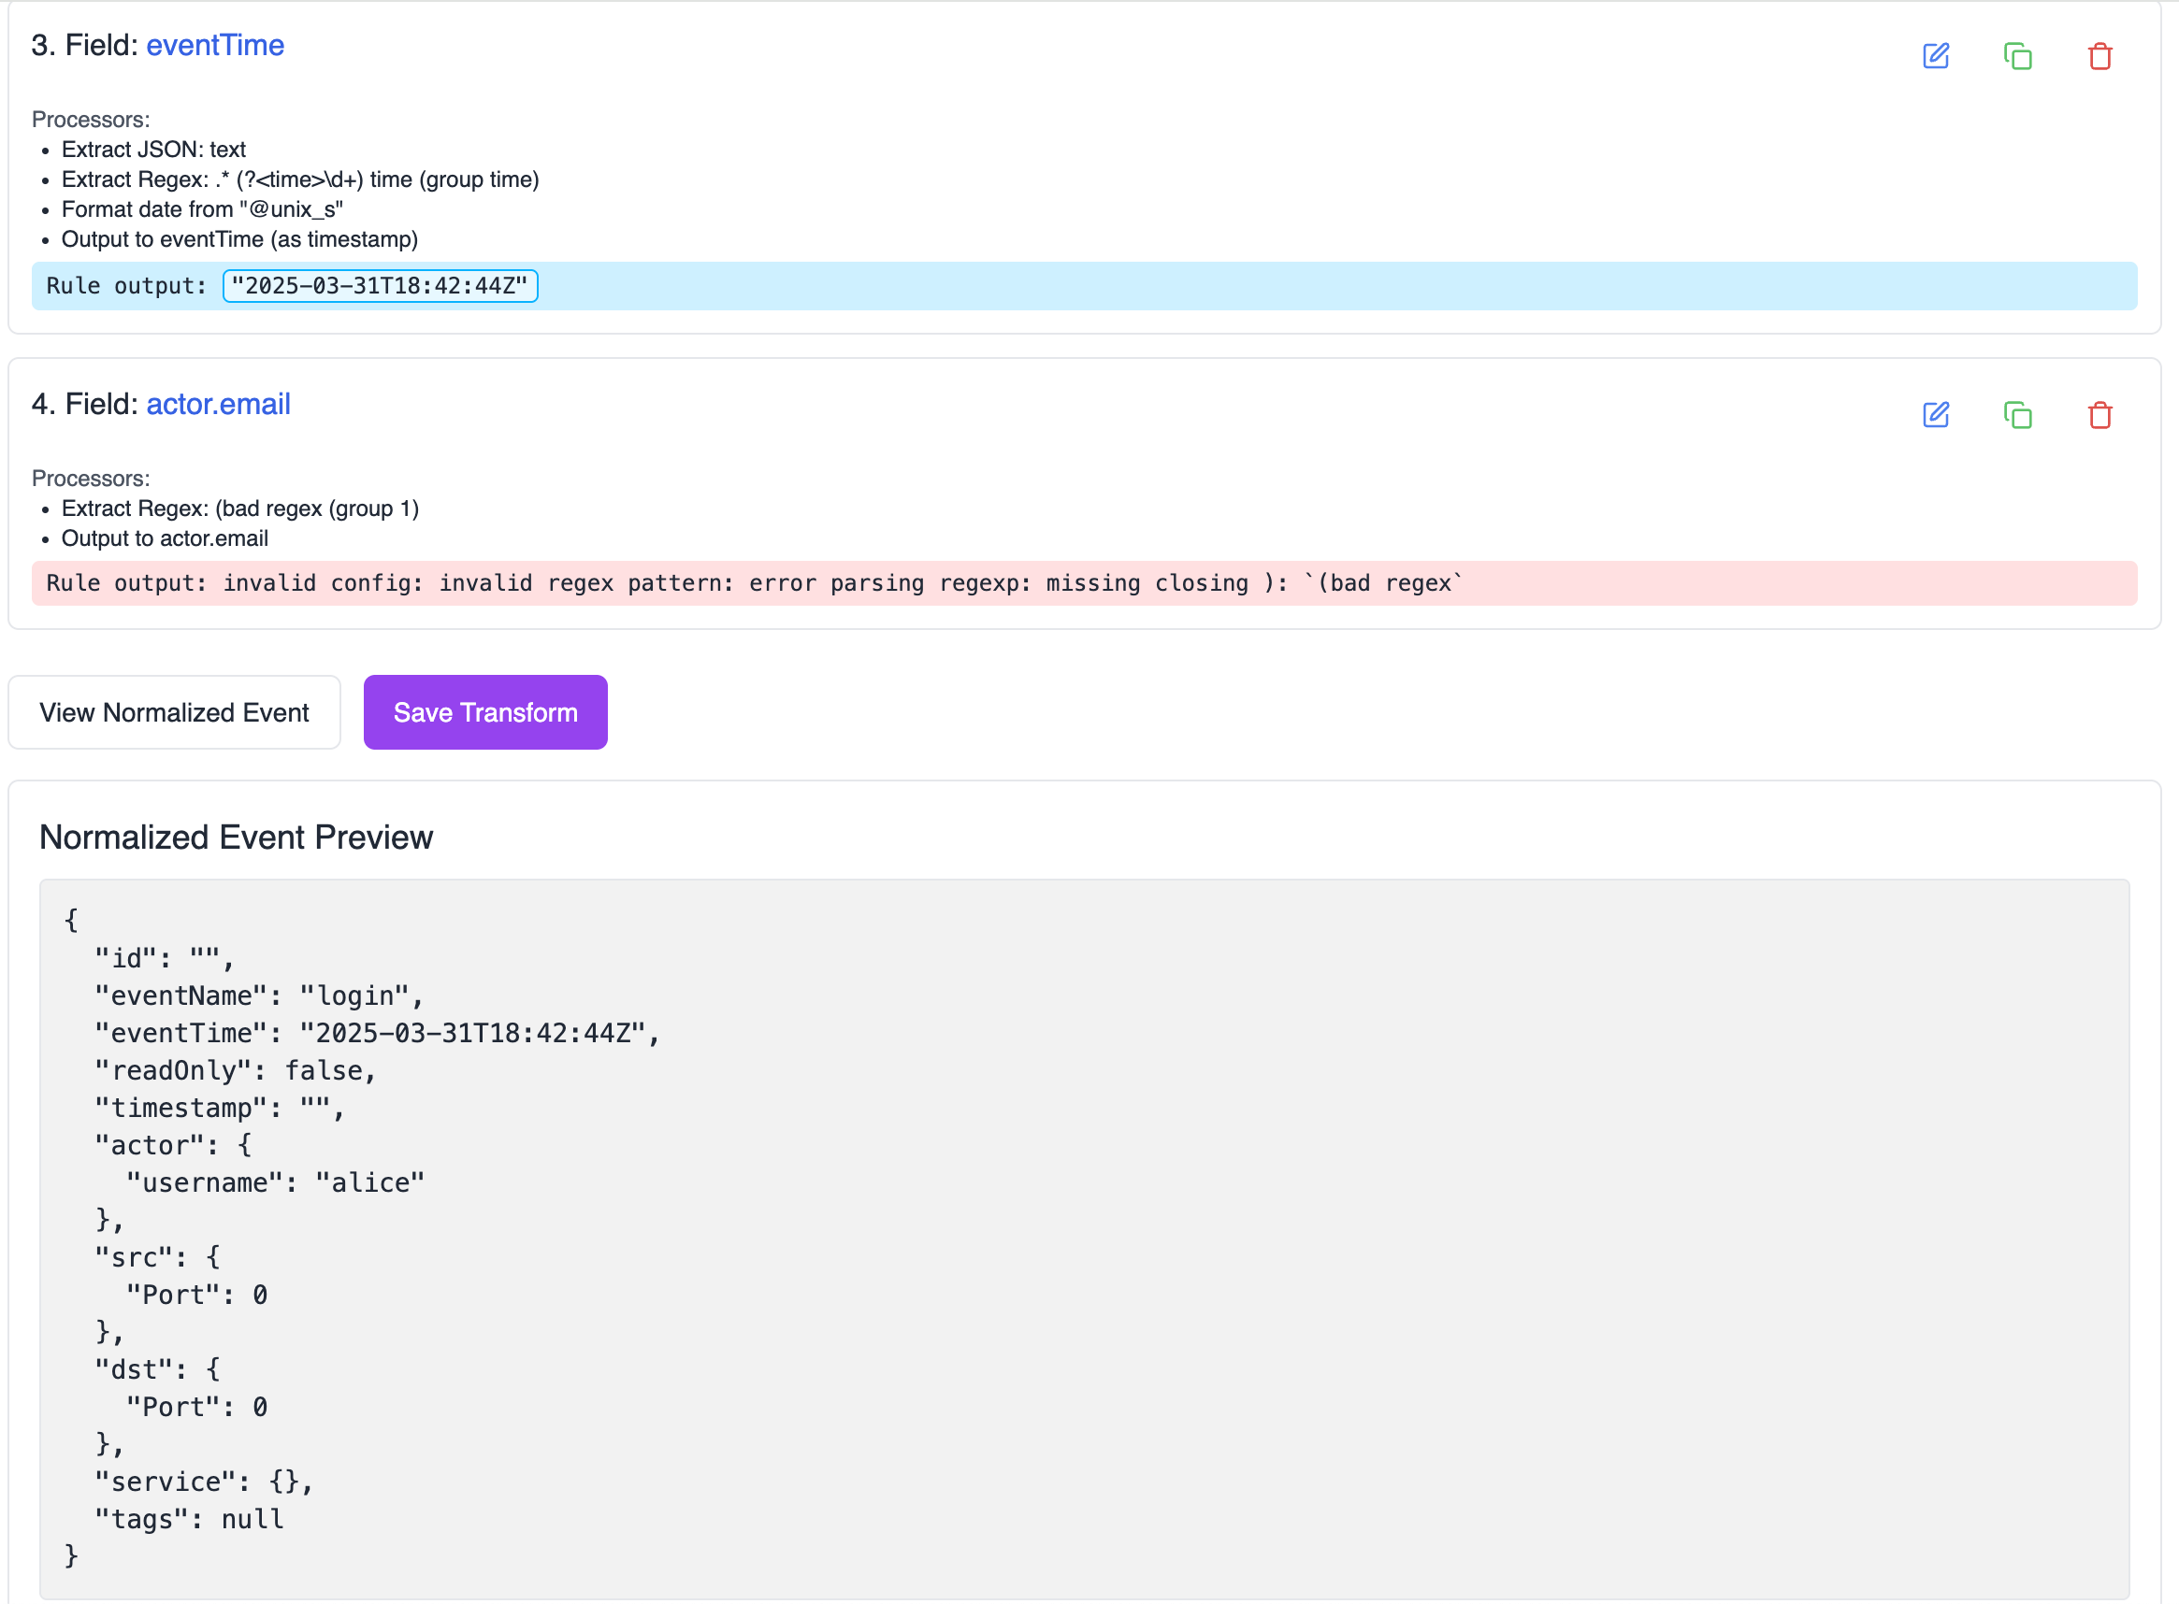Save the transform
This screenshot has width=2179, height=1604.
click(x=484, y=712)
